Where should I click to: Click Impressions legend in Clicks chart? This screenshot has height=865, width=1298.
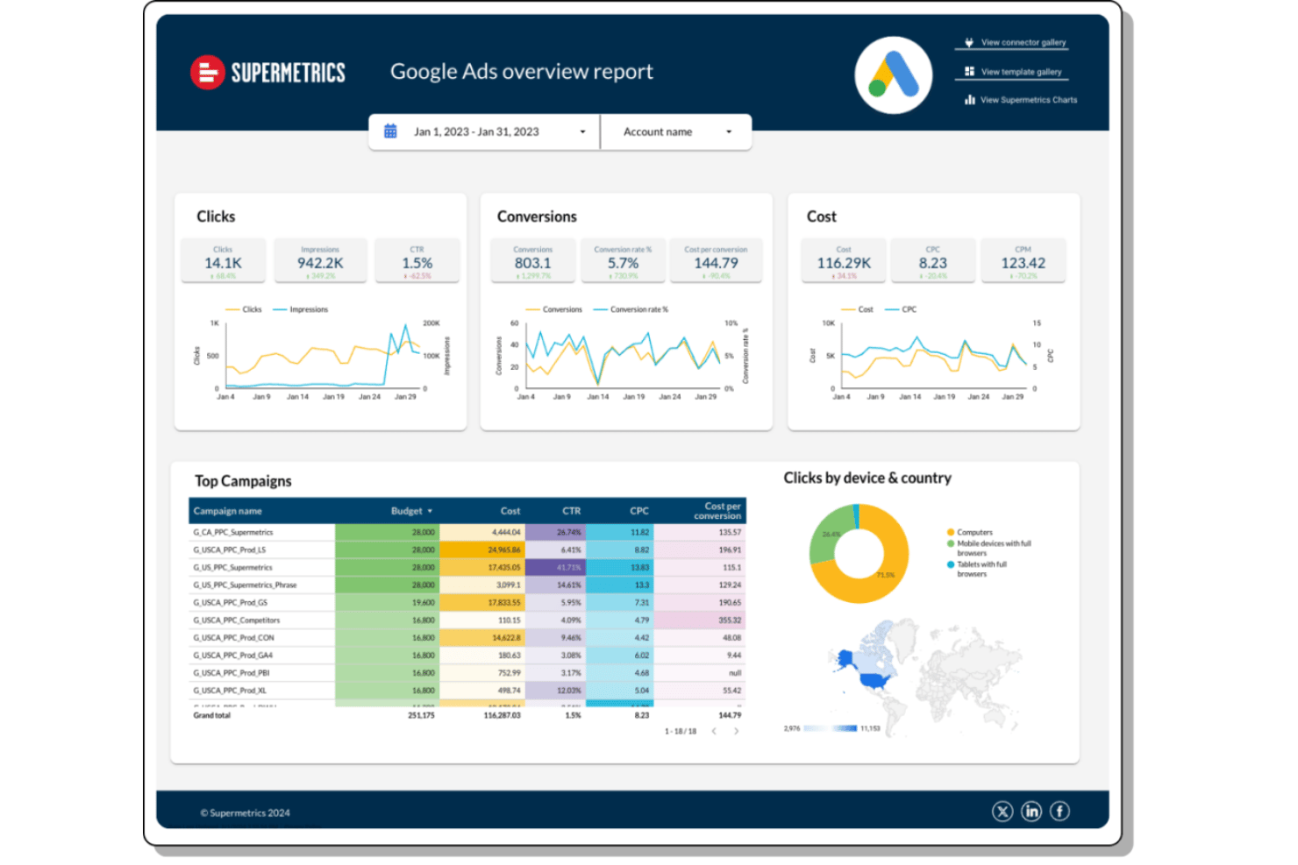point(301,309)
